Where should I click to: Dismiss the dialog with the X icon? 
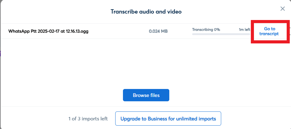tap(282, 9)
